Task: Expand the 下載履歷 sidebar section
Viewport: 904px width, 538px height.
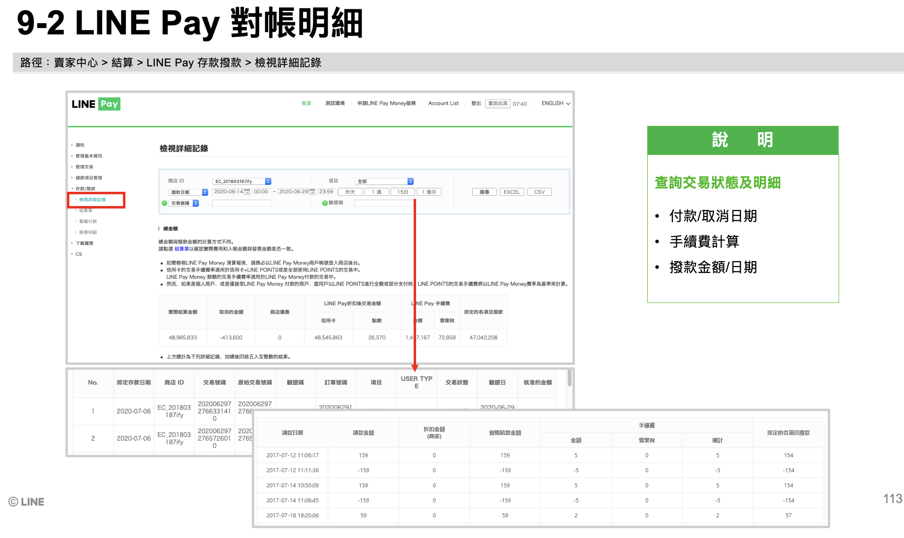Action: coord(84,243)
